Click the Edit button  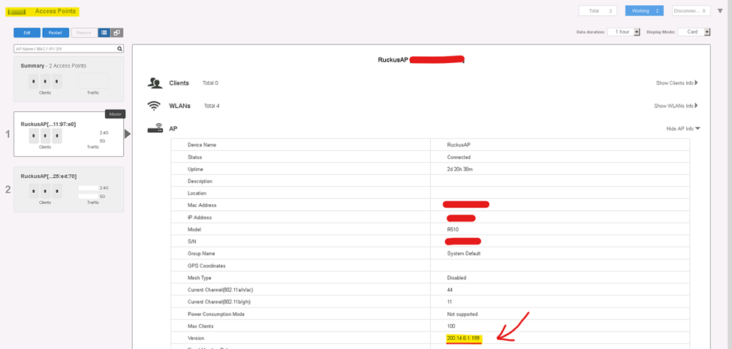(27, 33)
